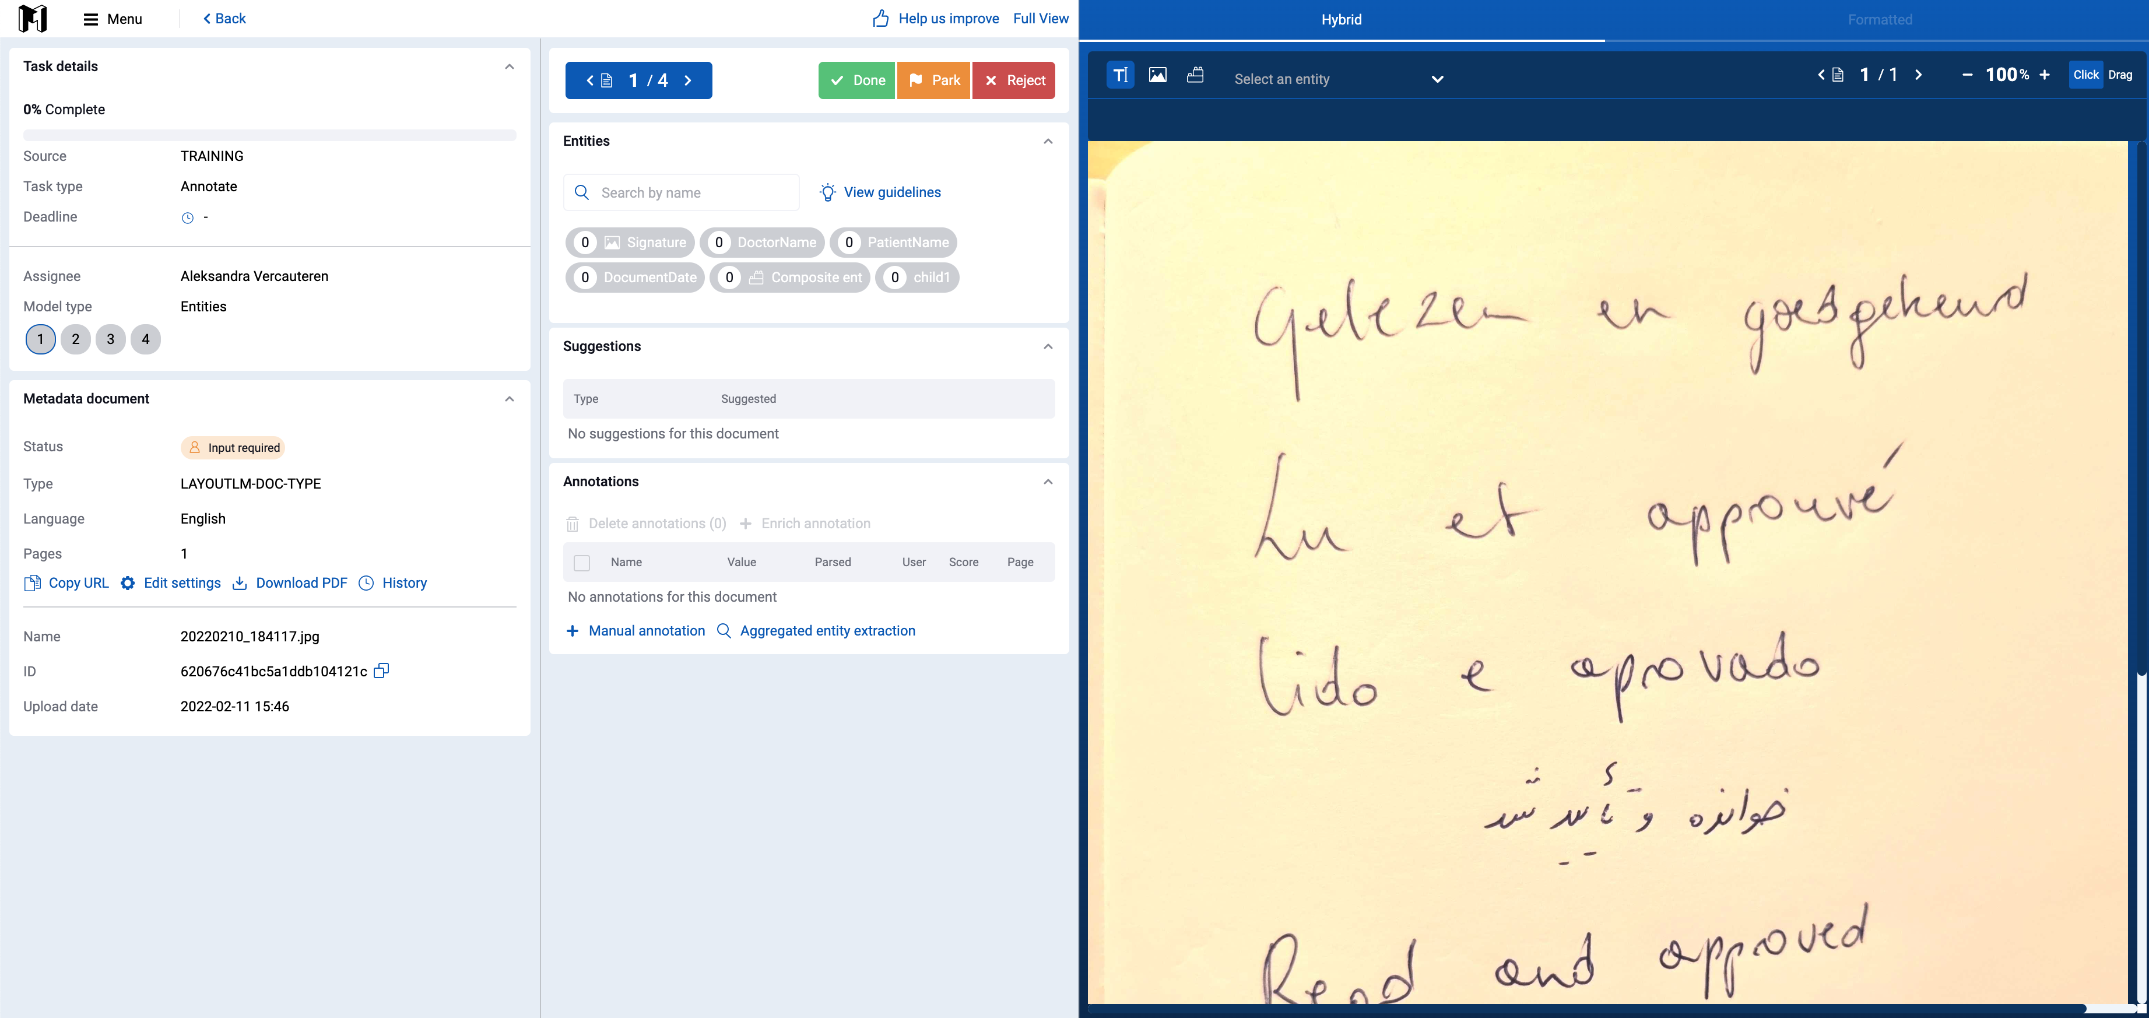Go to previous document in task navigator
The height and width of the screenshot is (1018, 2149).
click(x=590, y=80)
